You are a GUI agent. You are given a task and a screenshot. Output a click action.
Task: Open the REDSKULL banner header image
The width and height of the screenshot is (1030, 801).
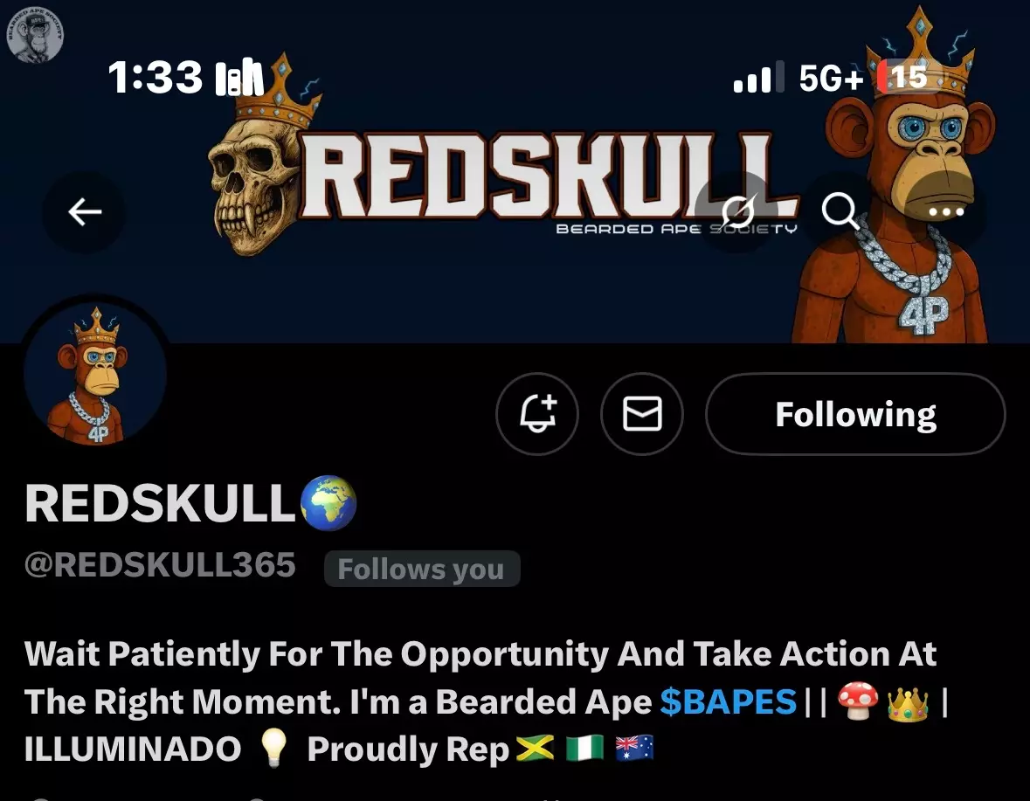pos(515,170)
